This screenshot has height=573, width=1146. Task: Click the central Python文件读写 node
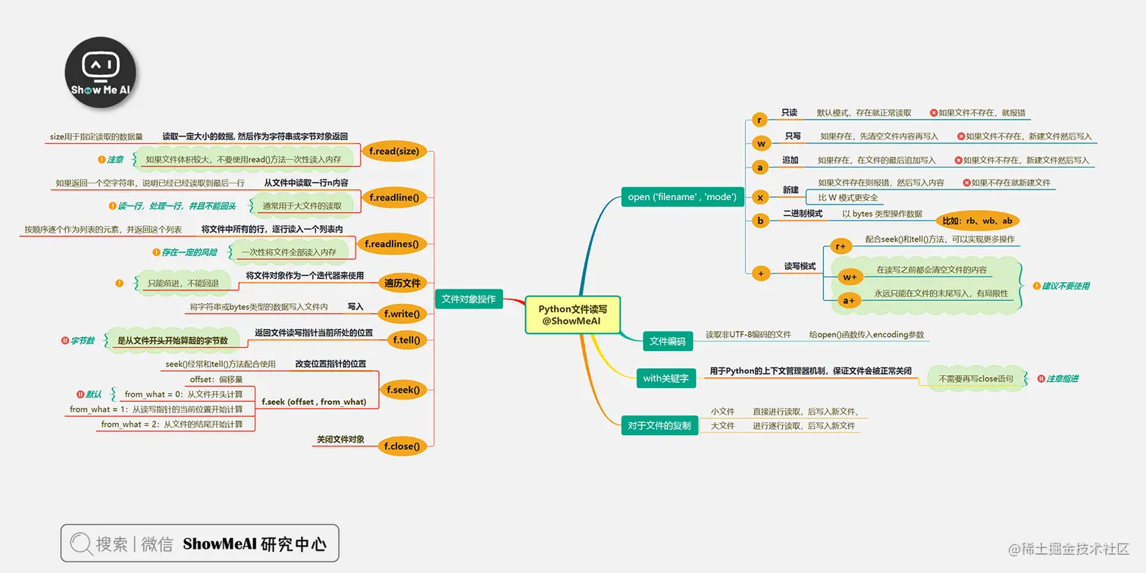[x=572, y=315]
